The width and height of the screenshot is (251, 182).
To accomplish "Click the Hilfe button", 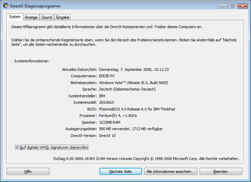I will (28, 171).
